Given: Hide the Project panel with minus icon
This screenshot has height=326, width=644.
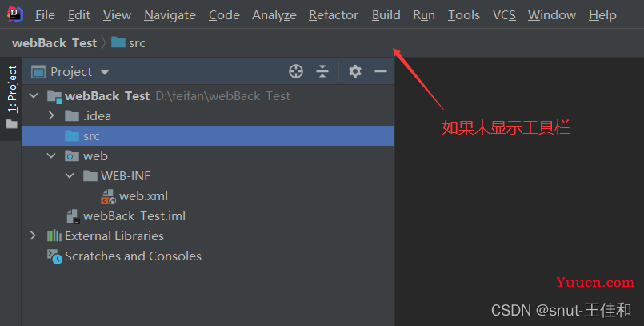Looking at the screenshot, I should [381, 71].
